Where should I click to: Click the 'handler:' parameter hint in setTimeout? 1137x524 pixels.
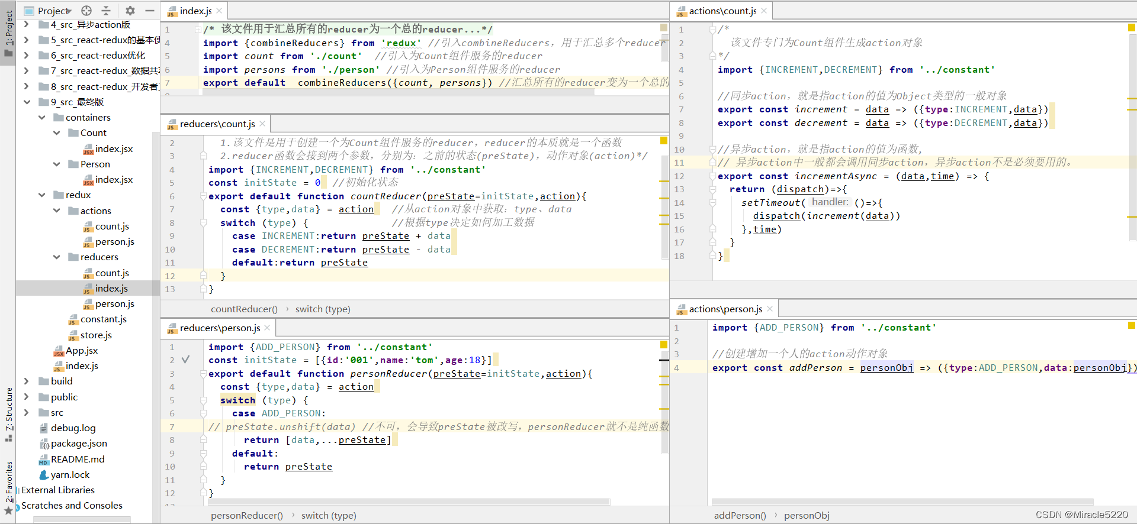click(830, 202)
